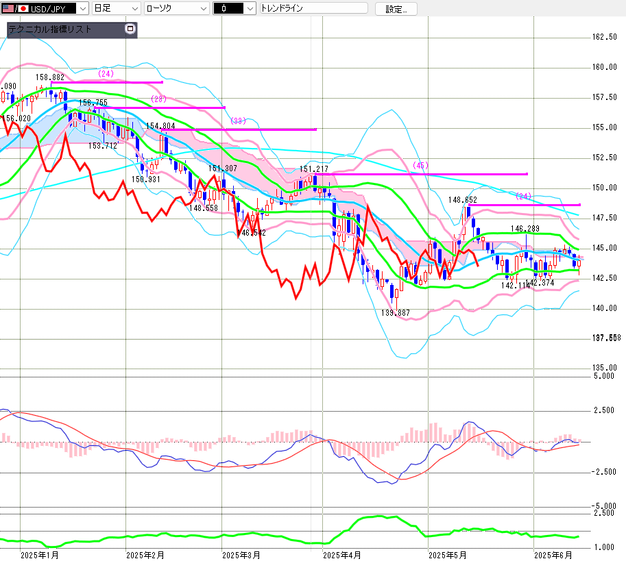Click the (24) label above the 148.652 line
This screenshot has height=561, width=626.
523,196
